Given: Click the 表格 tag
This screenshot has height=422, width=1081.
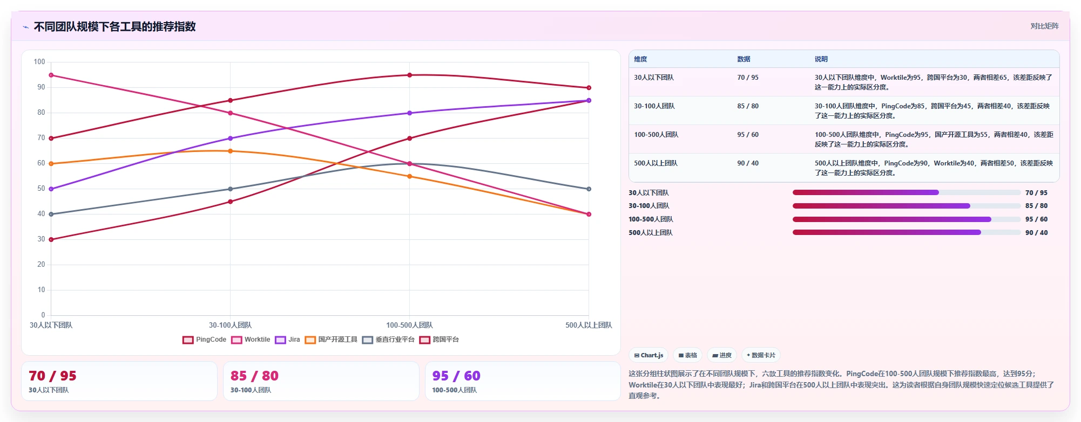Looking at the screenshot, I should (687, 355).
